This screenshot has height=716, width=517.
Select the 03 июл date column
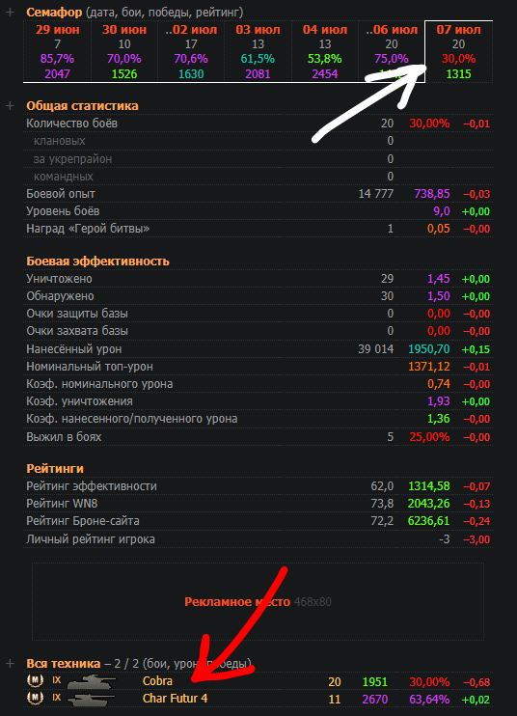(258, 51)
